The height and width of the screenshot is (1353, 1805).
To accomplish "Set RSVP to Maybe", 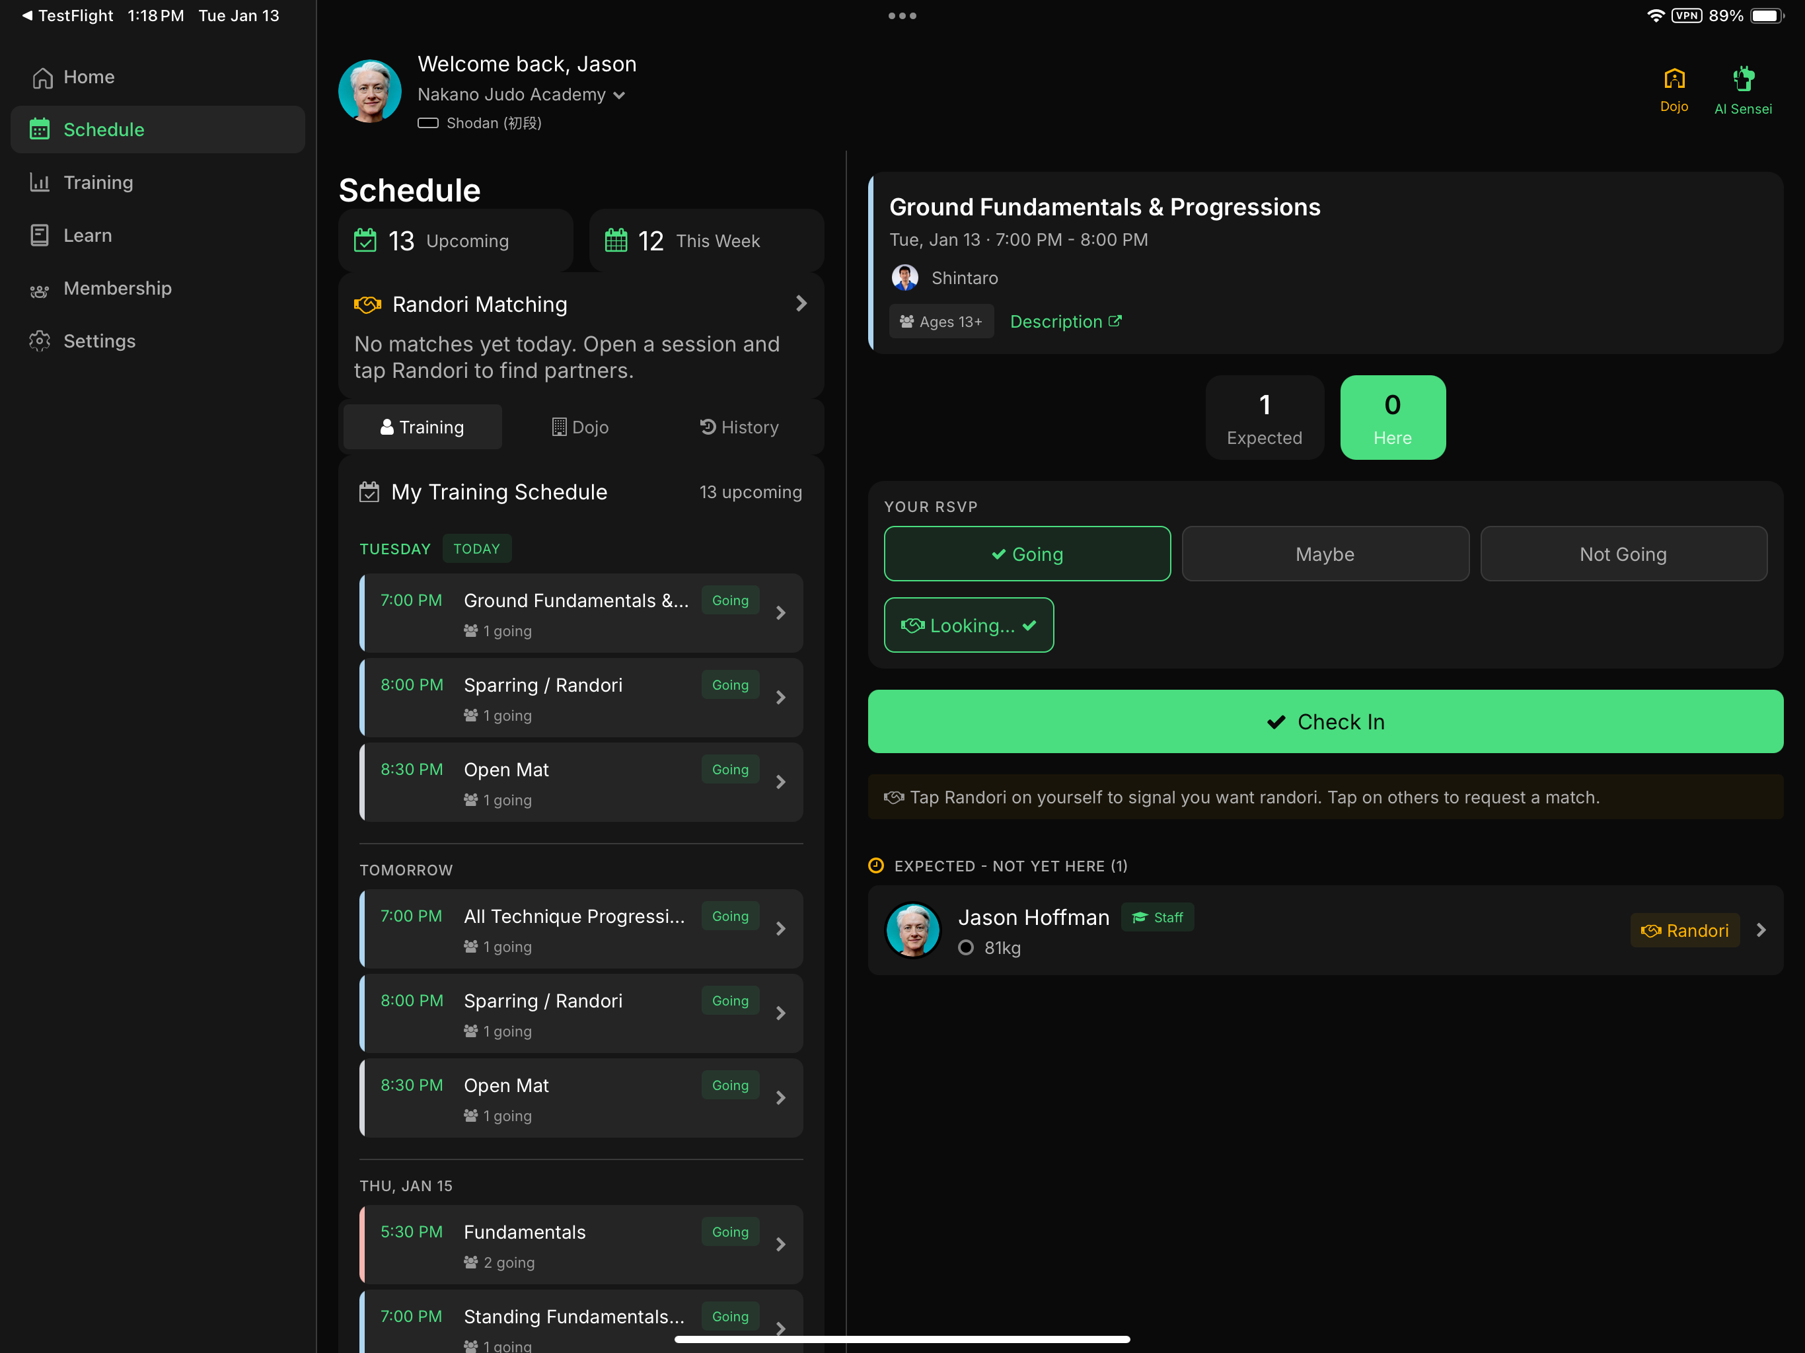I will click(x=1325, y=554).
